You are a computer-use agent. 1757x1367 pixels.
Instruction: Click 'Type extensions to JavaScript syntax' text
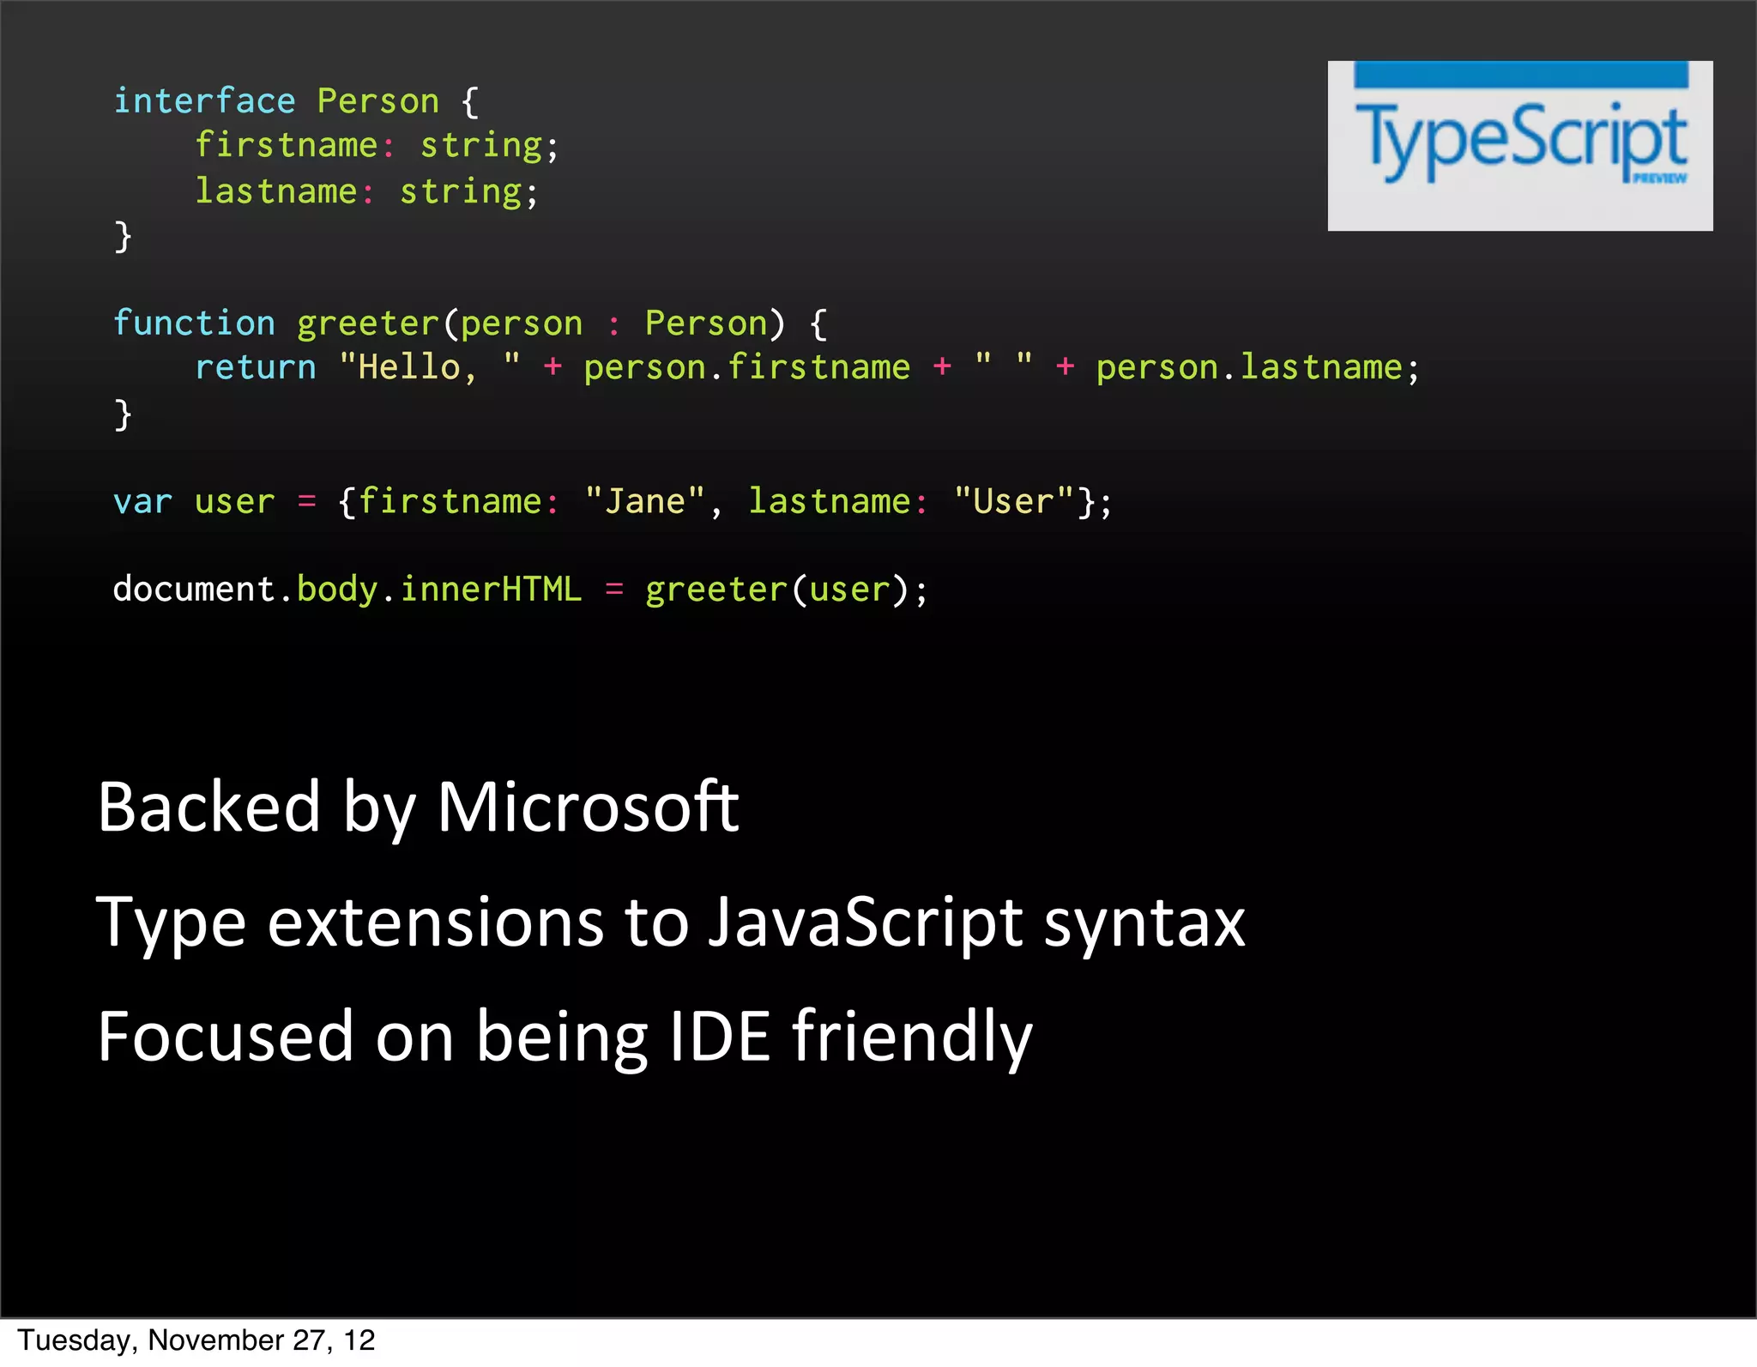tap(671, 924)
